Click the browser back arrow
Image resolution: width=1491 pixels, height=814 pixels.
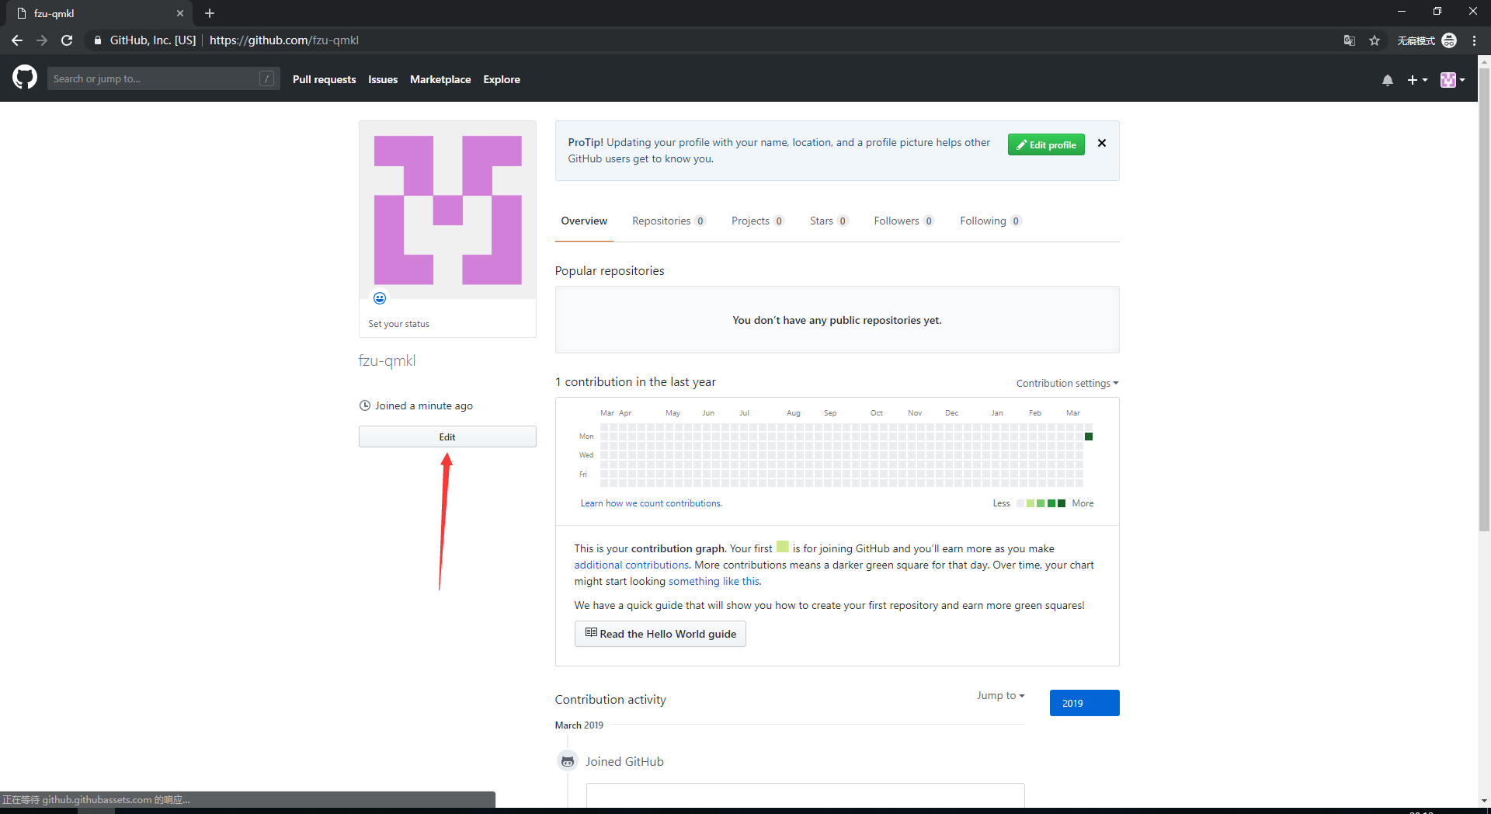(x=17, y=40)
